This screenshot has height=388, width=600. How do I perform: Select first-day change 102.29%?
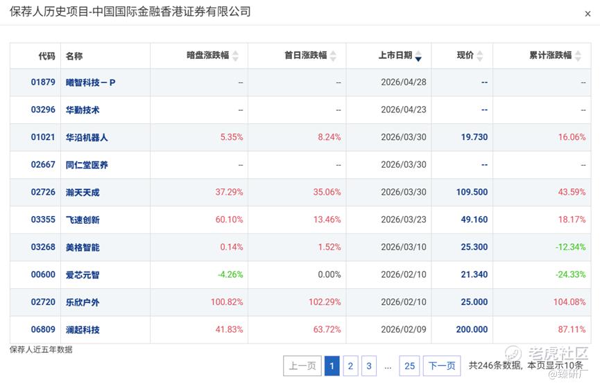tap(325, 302)
